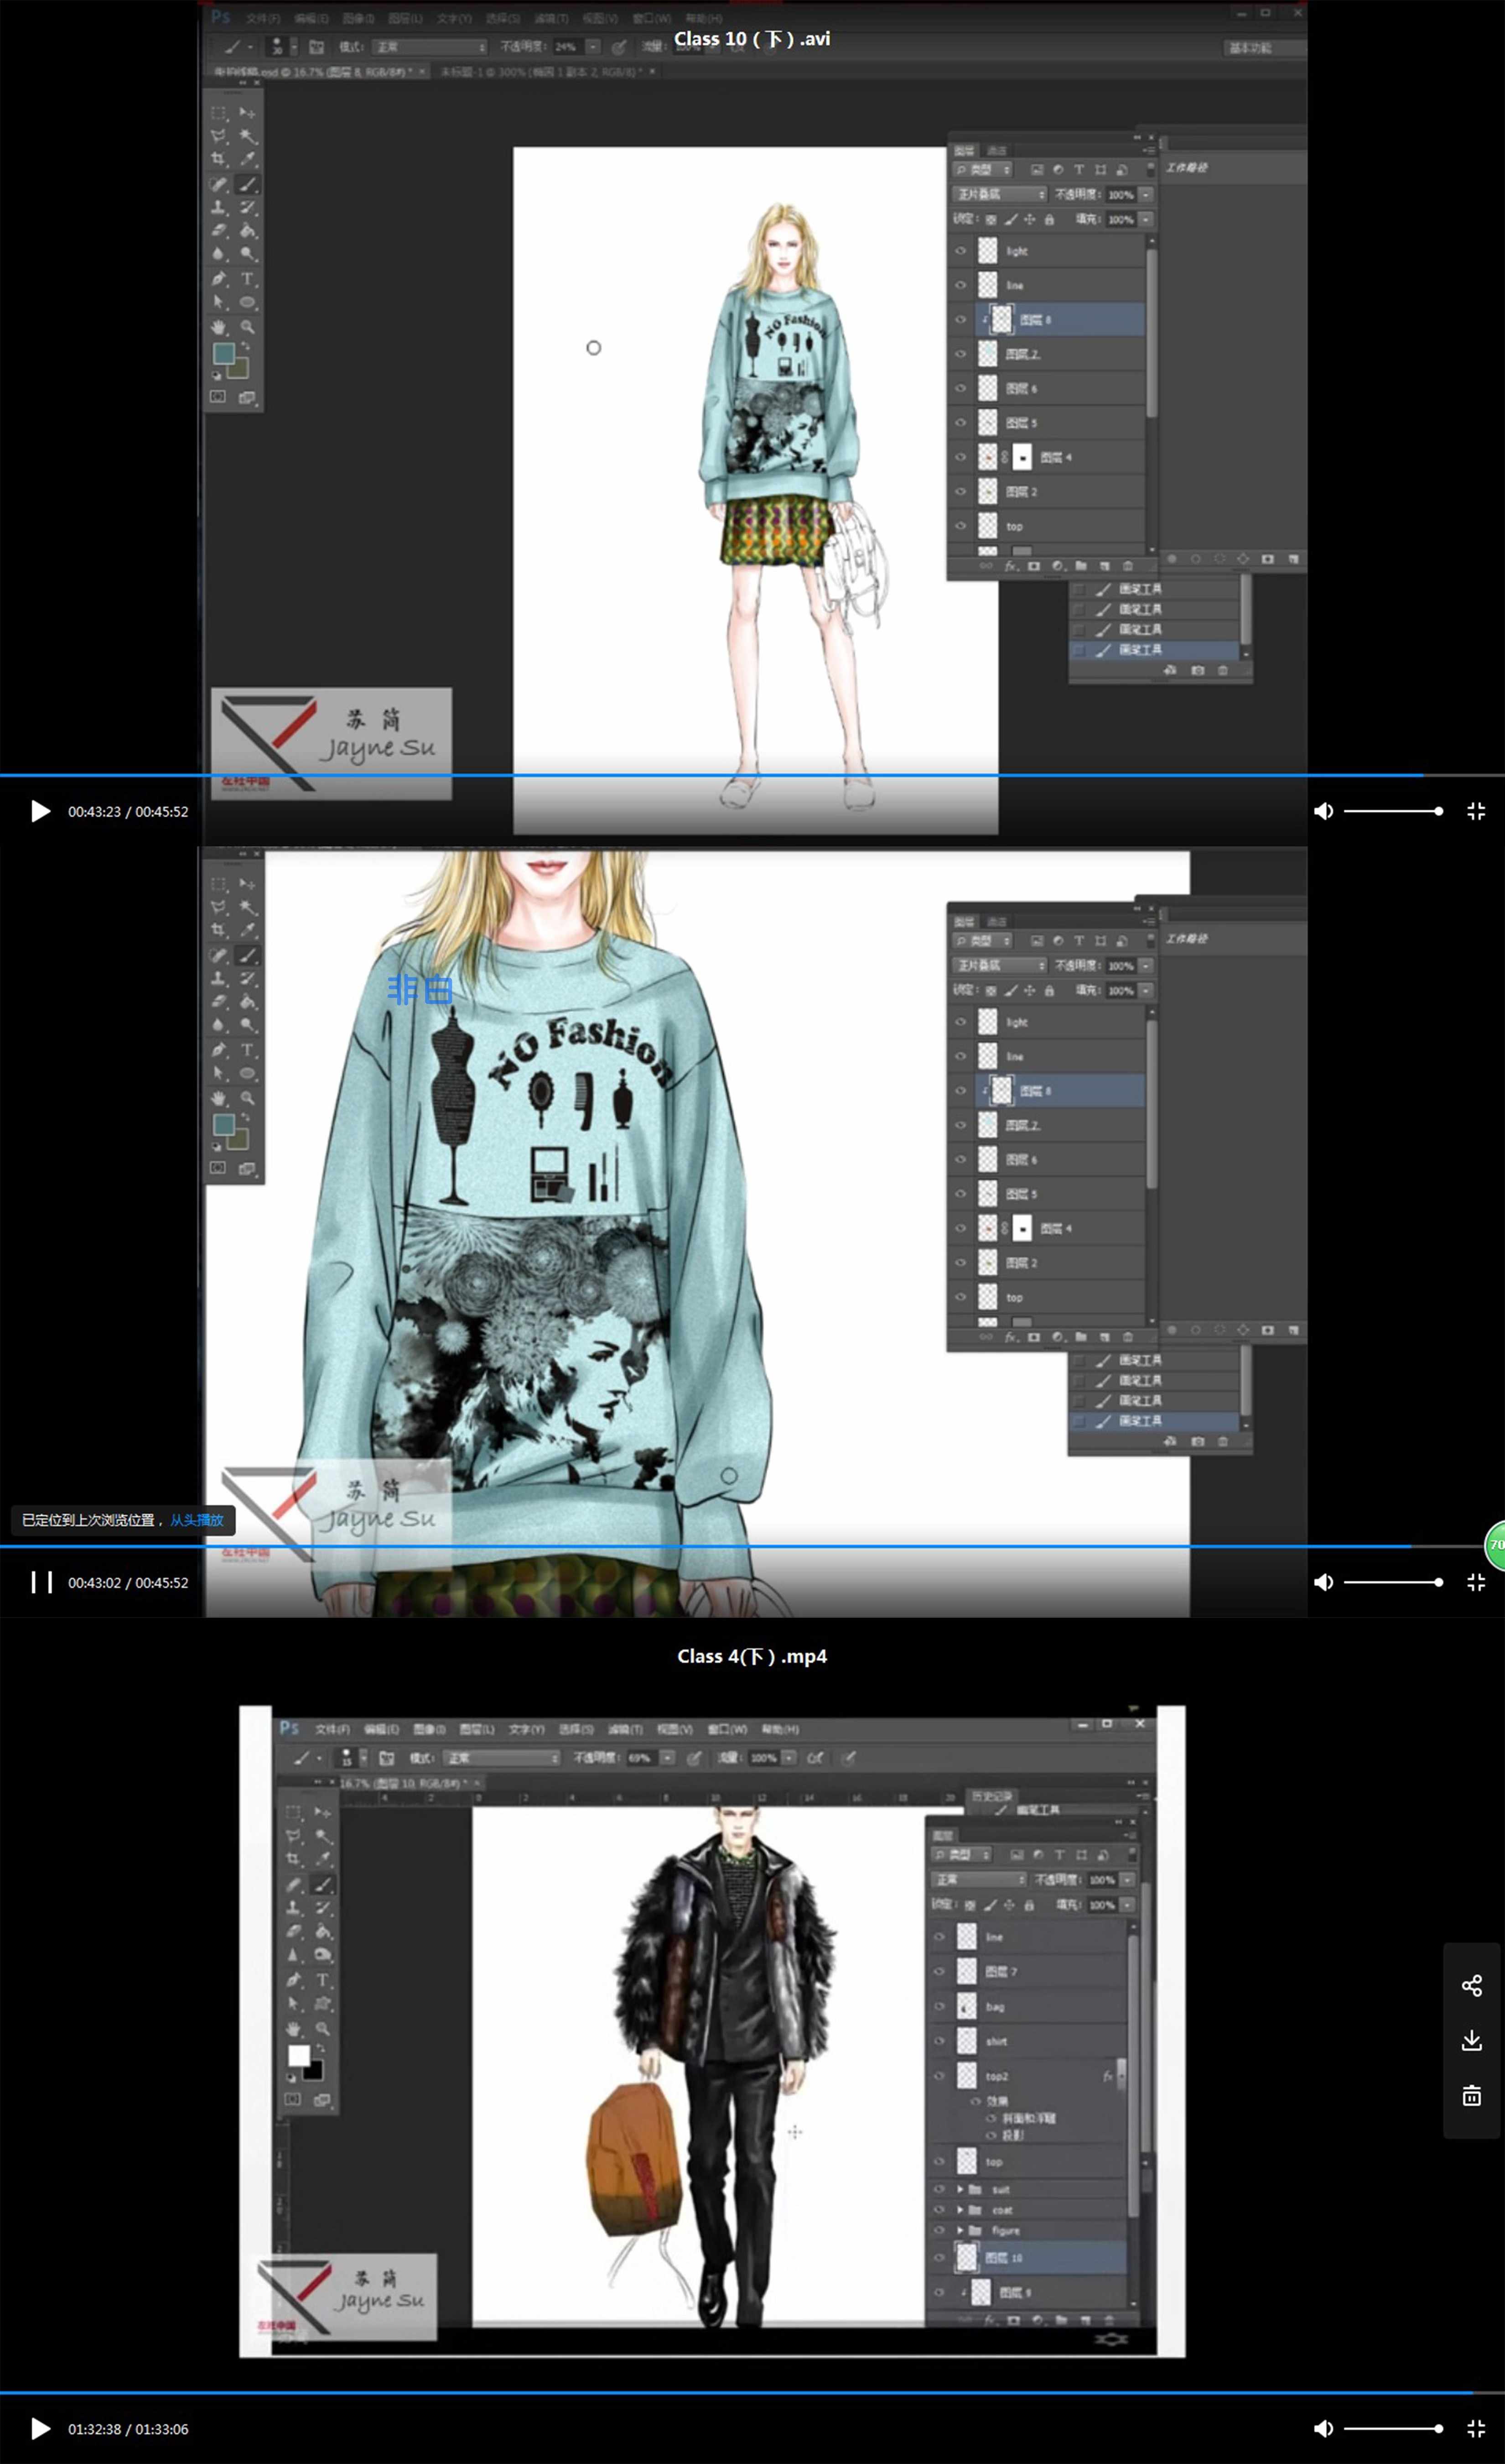The image size is (1505, 2464).
Task: Pause the video playing at 00:43:02
Action: pyautogui.click(x=41, y=1582)
